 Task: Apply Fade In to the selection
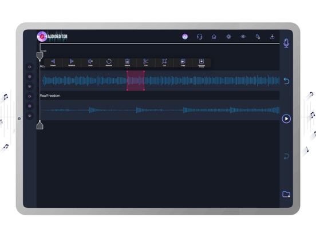53,62
